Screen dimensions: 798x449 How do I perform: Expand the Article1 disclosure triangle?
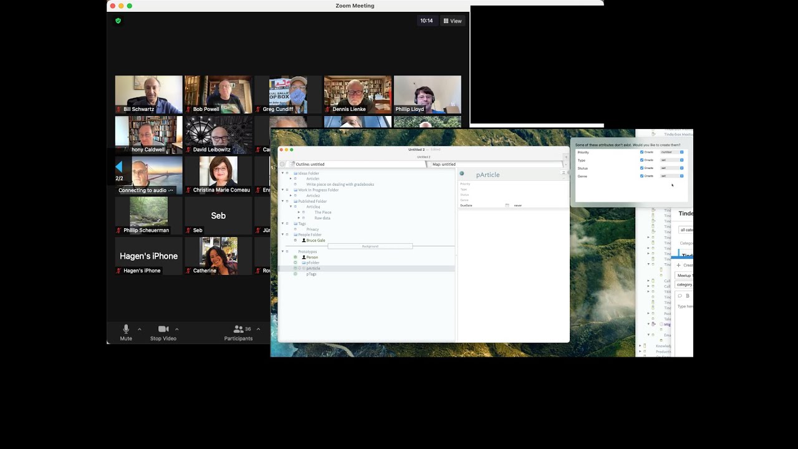(x=291, y=179)
